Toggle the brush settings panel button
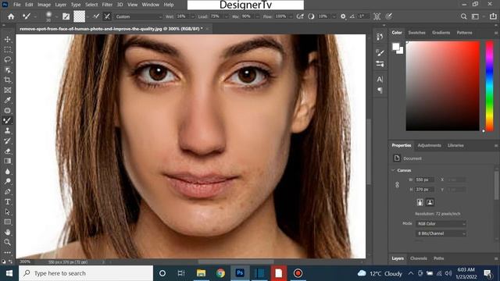 coord(66,16)
